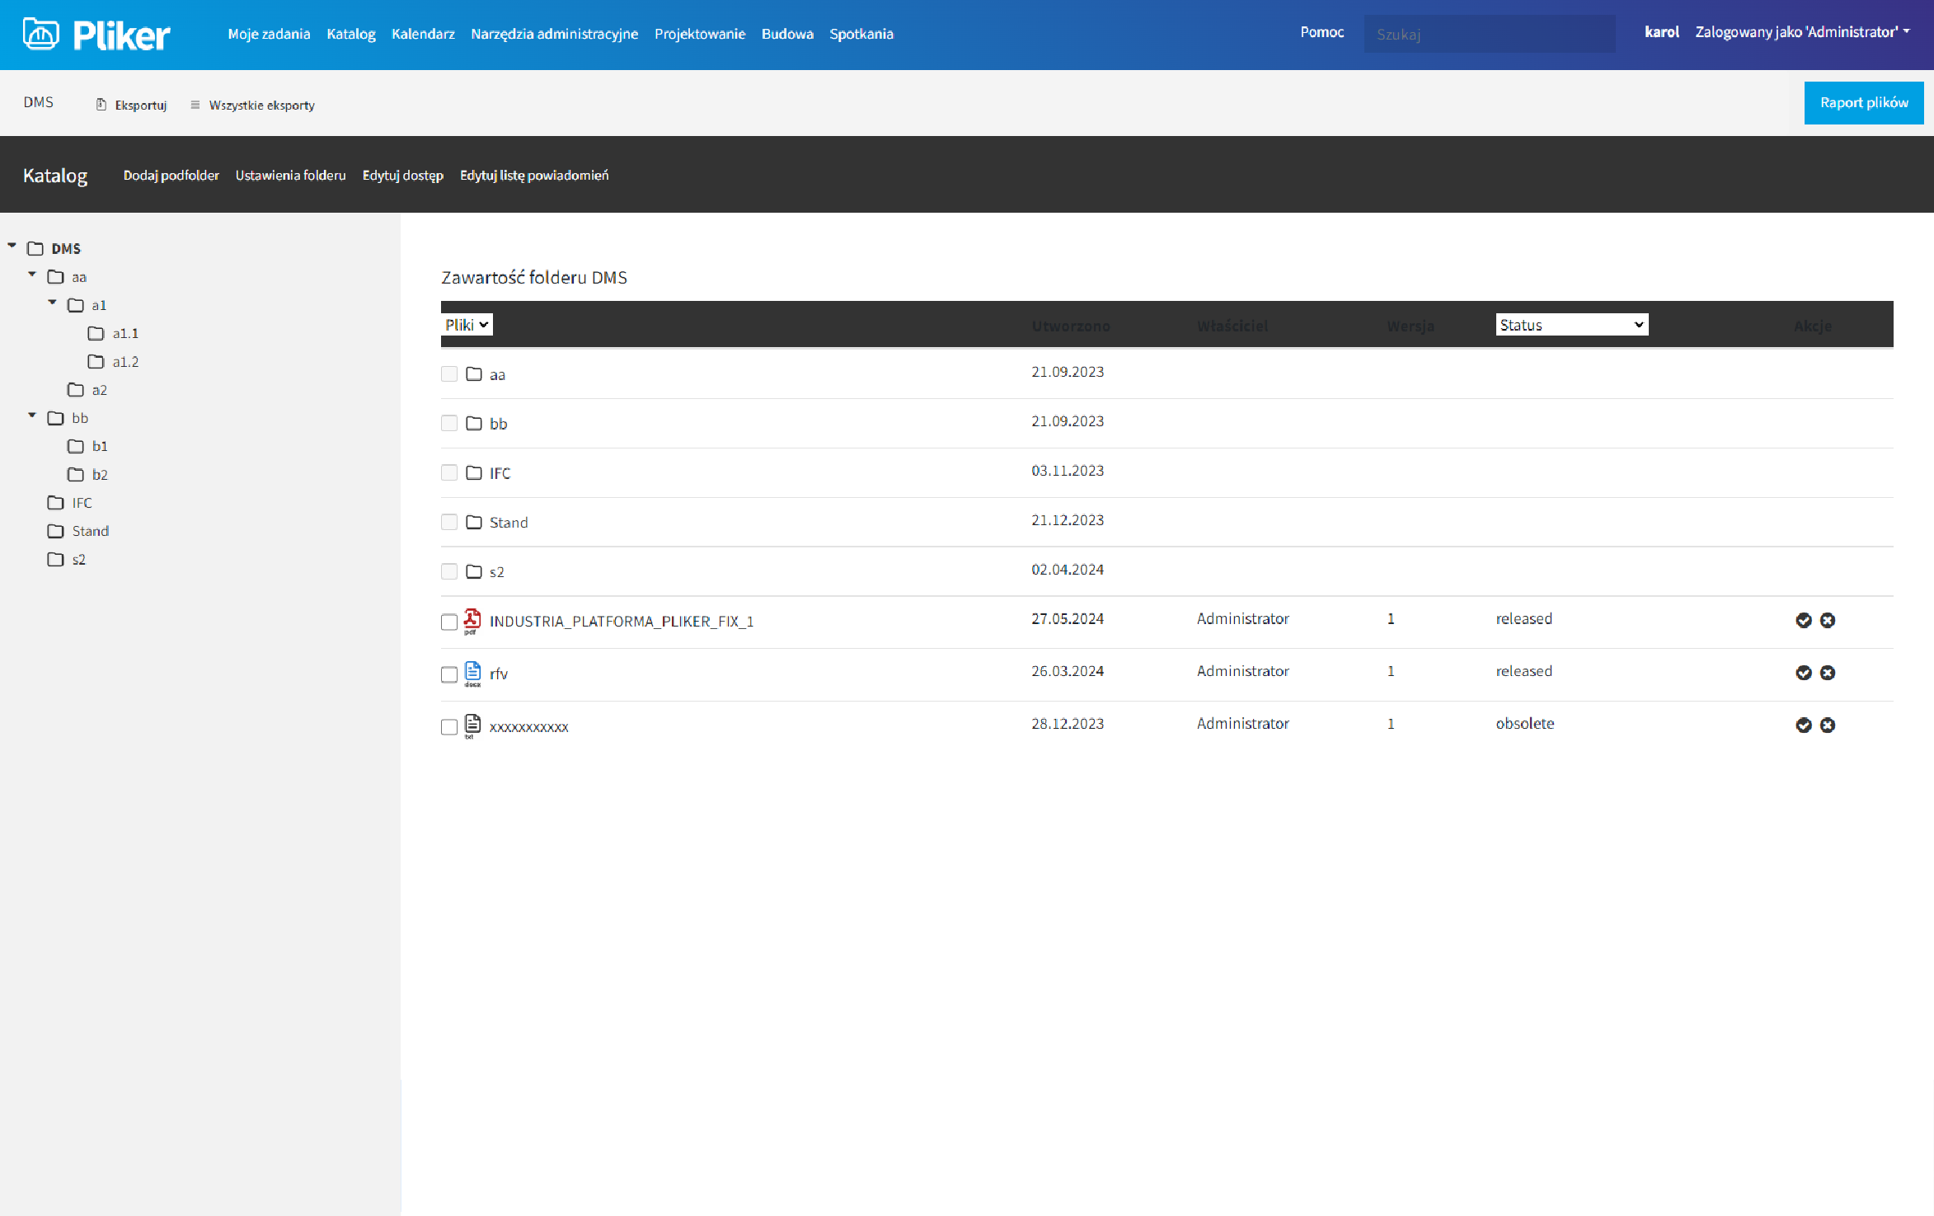Open the Status filter dropdown
Screen dimensions: 1934x1216
tap(1571, 325)
